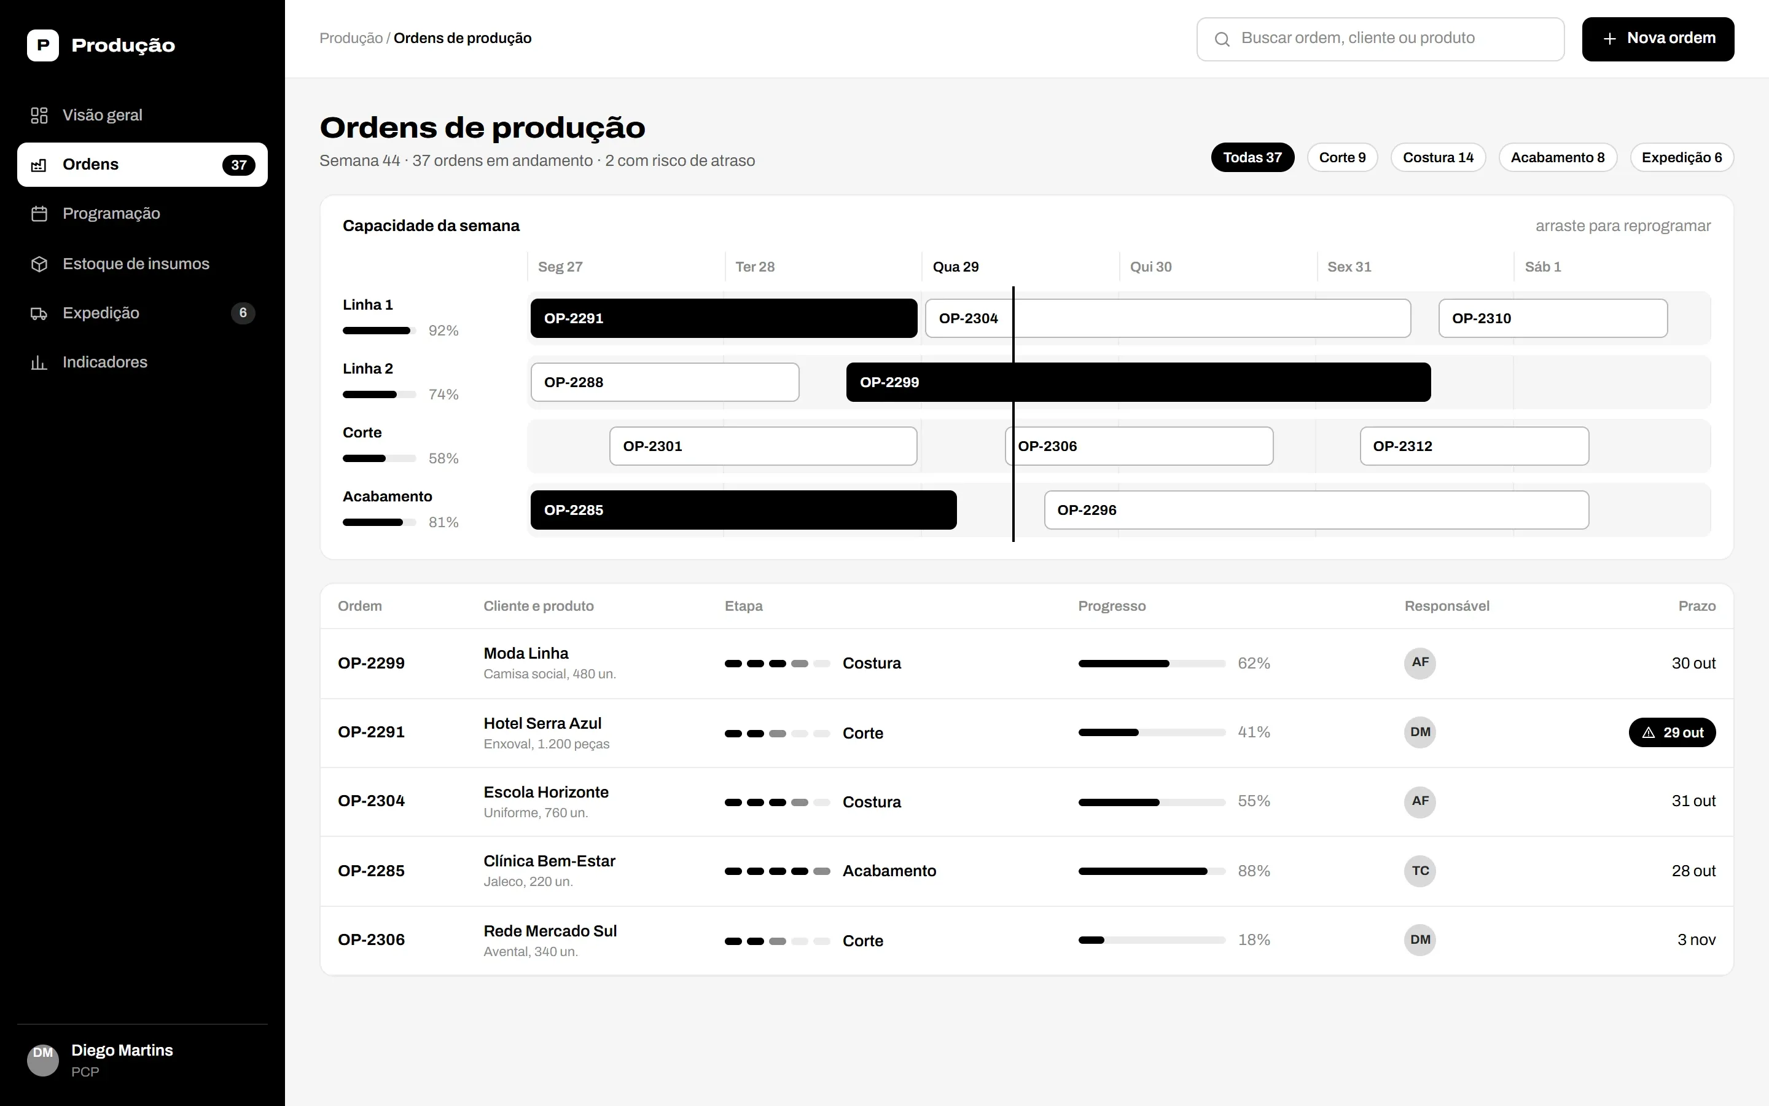Click the search magnifier icon
Screen dimensions: 1769x1106
point(1222,39)
